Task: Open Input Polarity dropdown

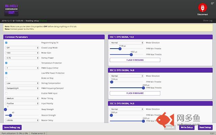Action: (x=22, y=104)
